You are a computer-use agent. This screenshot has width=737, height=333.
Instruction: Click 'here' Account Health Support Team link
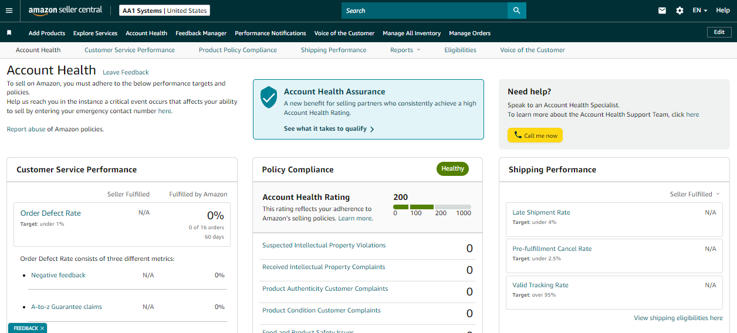click(692, 114)
